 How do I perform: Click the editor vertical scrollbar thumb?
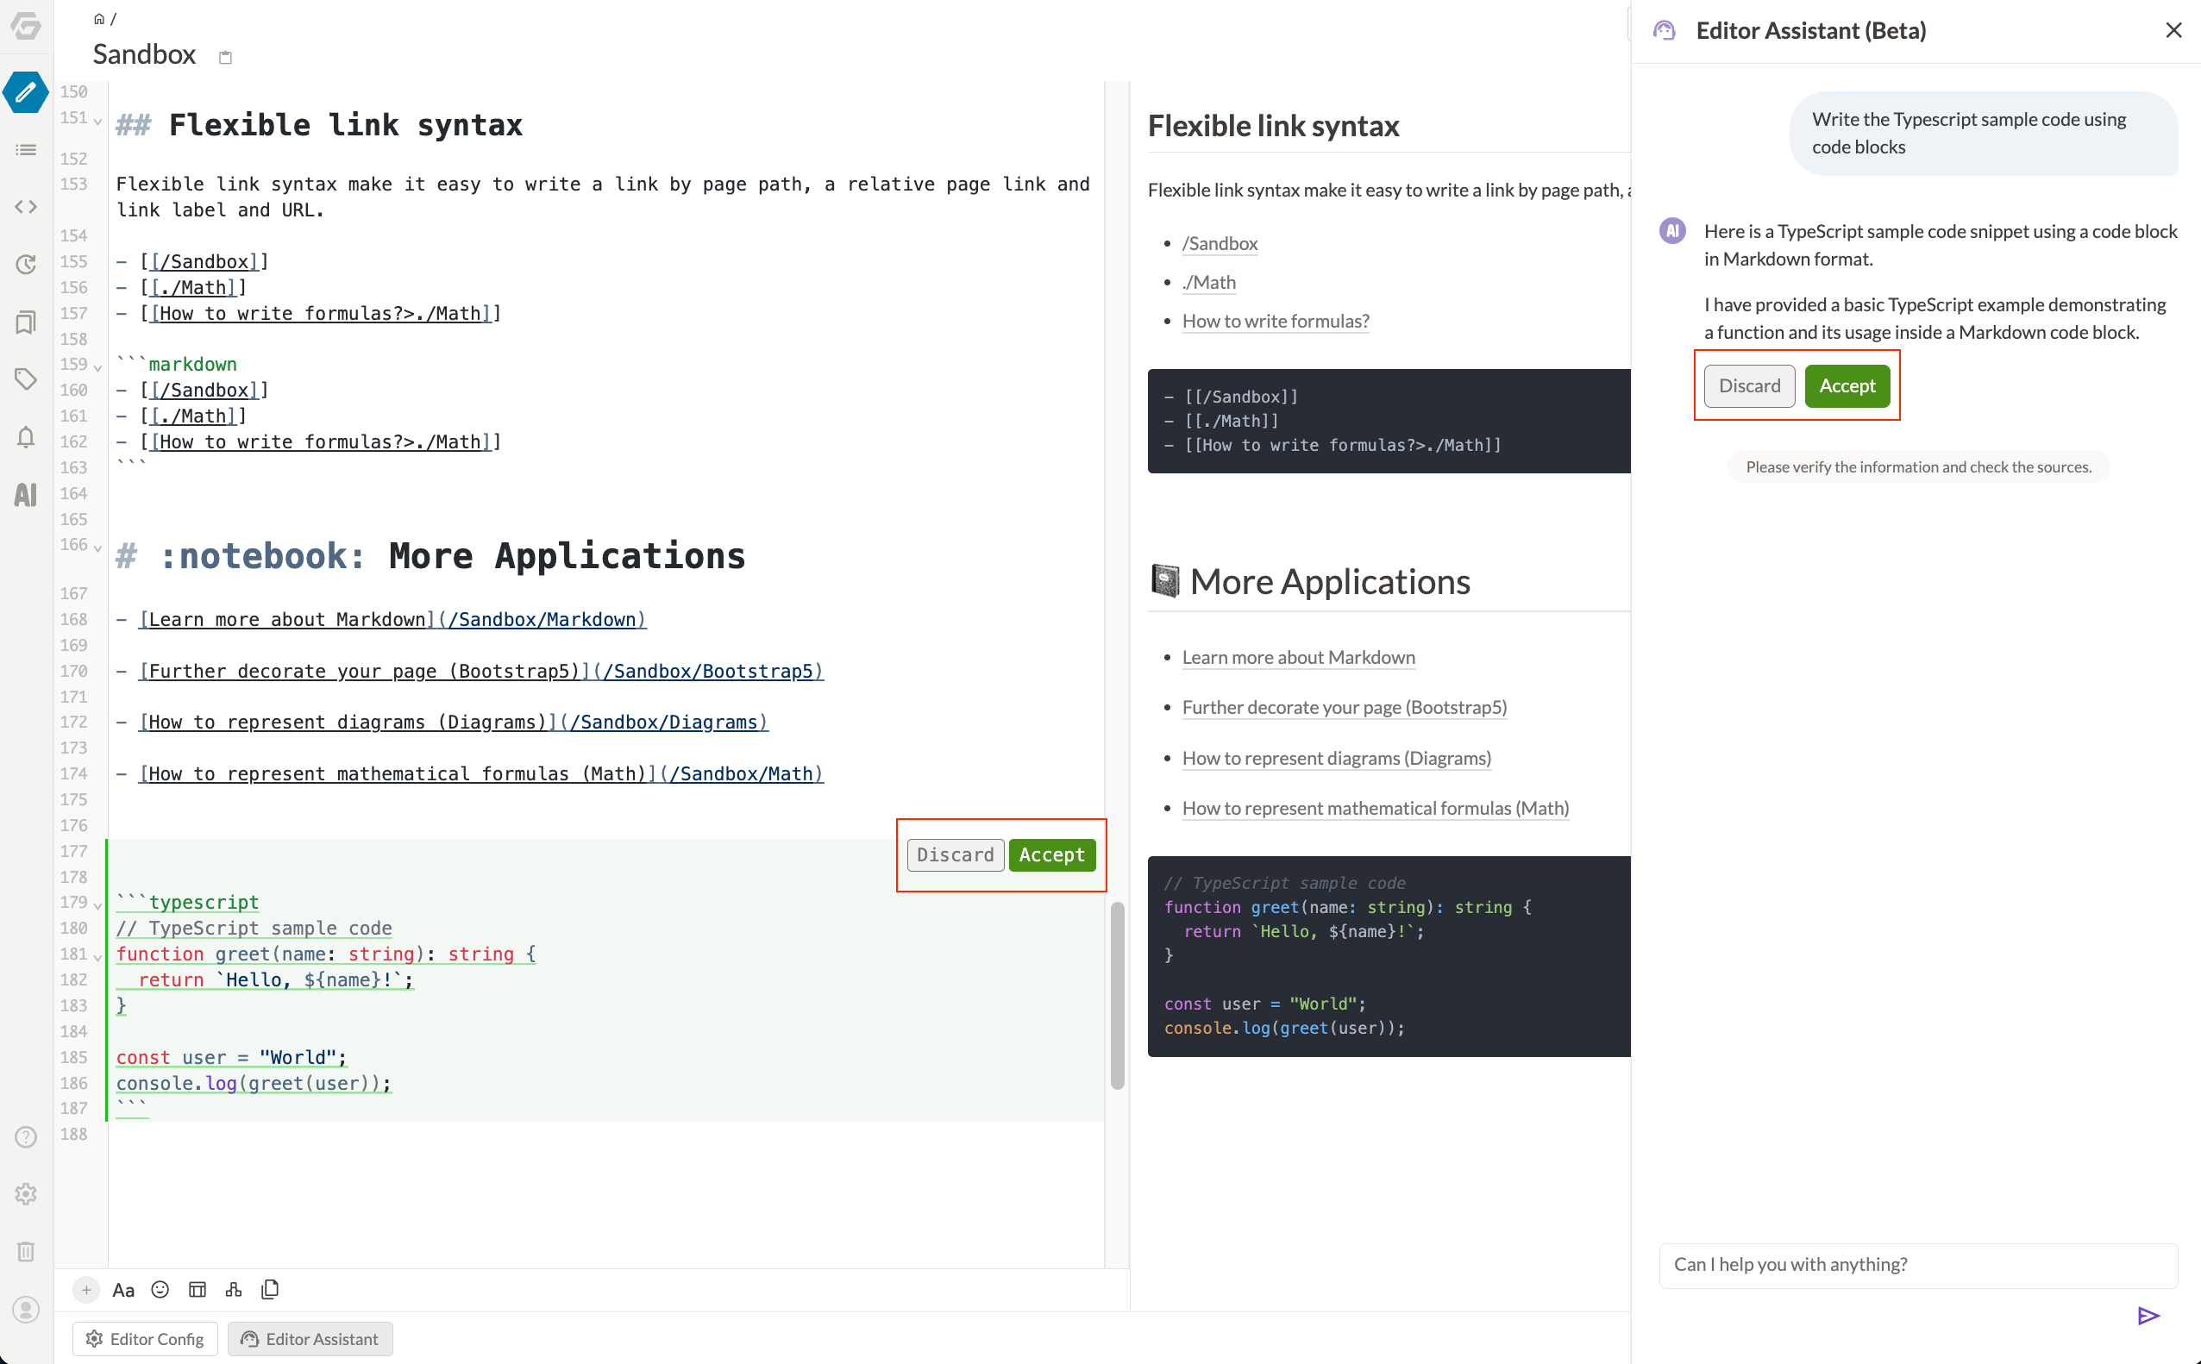click(1117, 995)
